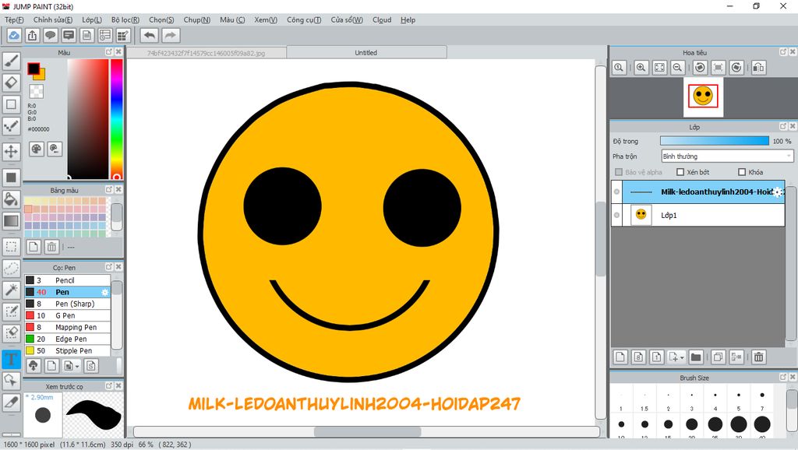
Task: Flip the canvas view horizontally in navigator
Action: click(x=759, y=67)
